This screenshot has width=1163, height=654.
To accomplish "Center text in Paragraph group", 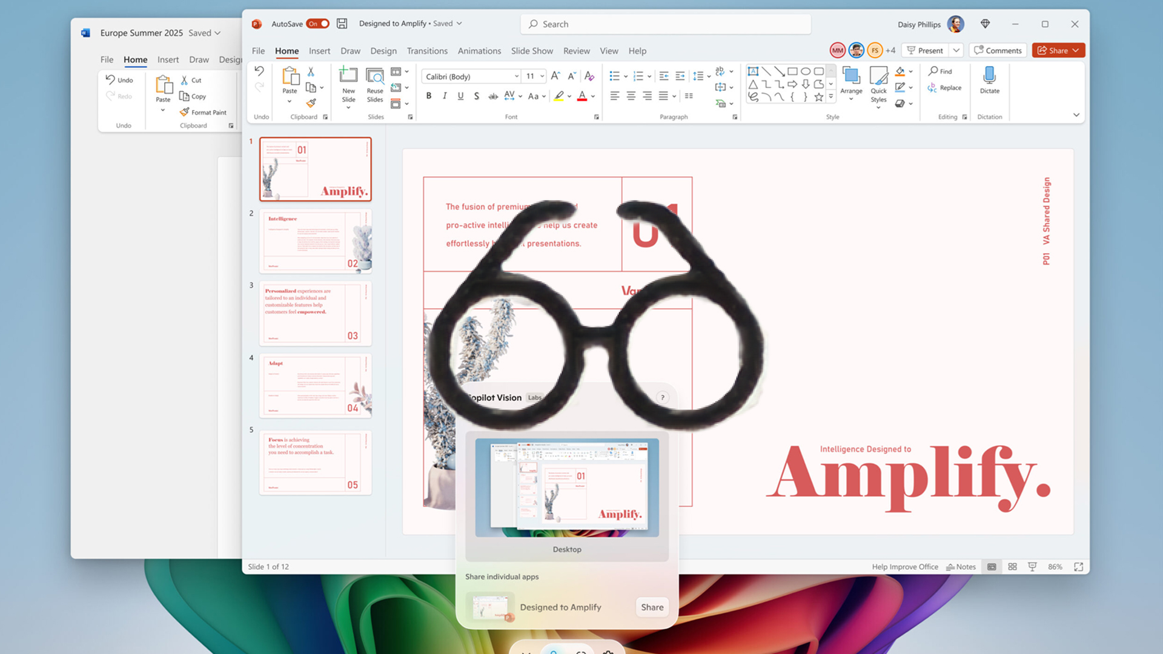I will 631,96.
